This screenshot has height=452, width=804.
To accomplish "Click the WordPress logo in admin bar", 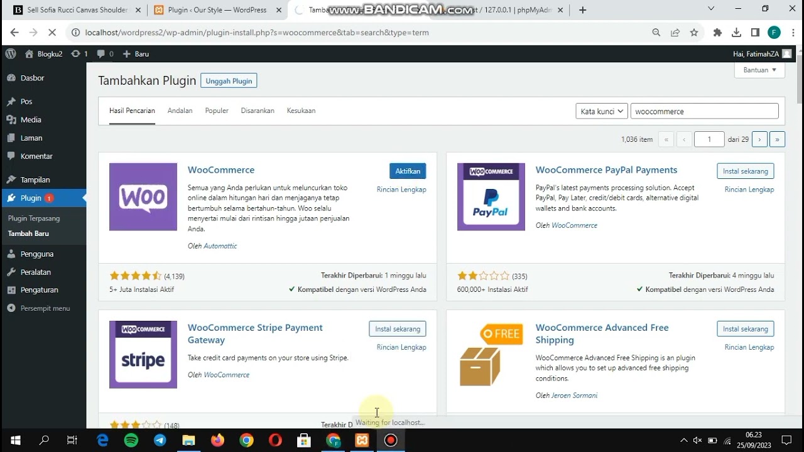I will (11, 54).
